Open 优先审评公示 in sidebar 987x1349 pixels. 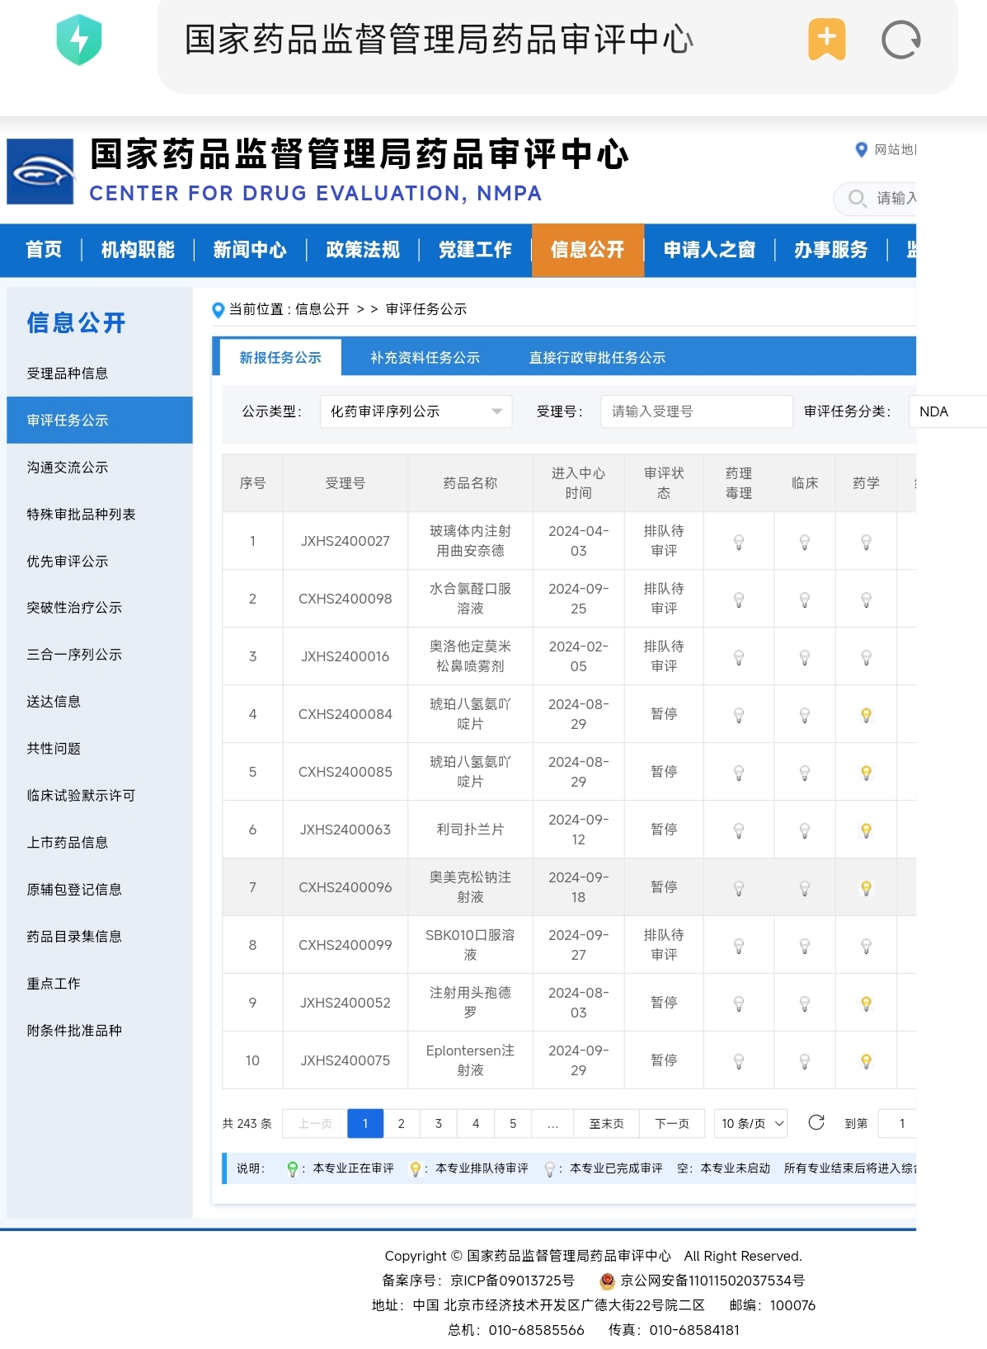coord(68,562)
